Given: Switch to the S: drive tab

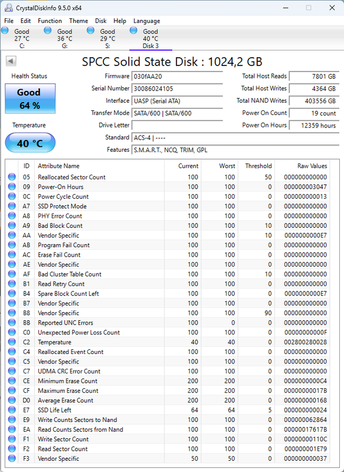Looking at the screenshot, I should tap(108, 38).
